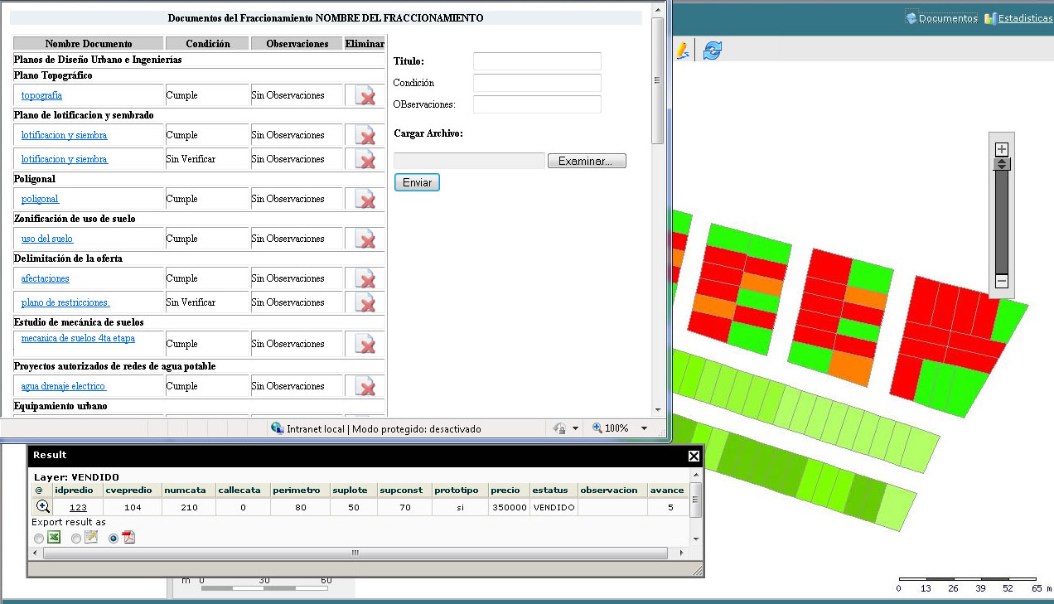Click the map zoom in plus button
This screenshot has height=604, width=1054.
click(1002, 149)
